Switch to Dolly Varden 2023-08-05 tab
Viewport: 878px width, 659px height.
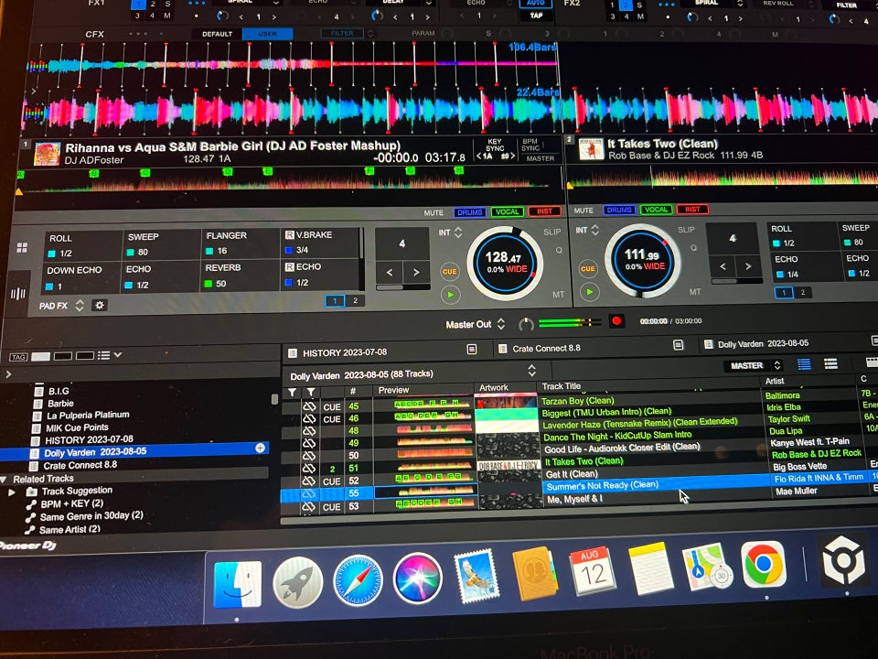click(756, 343)
